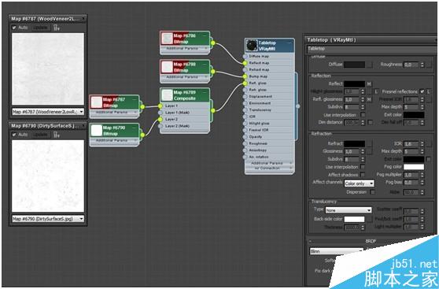Screen dimensions: 439x289
Task: Open the Translucency Type 'None' dropdown
Action: (x=349, y=210)
